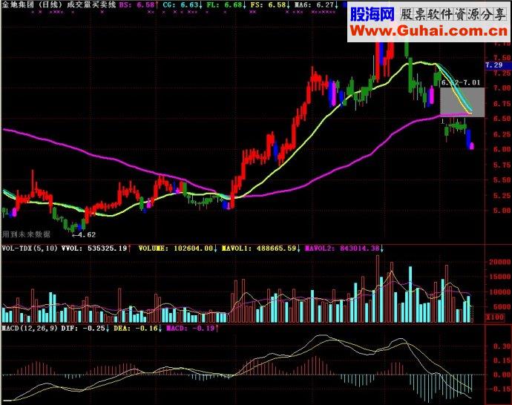This screenshot has width=512, height=405.
Task: Select the CG: 6.63 indicator value
Action: (x=181, y=5)
